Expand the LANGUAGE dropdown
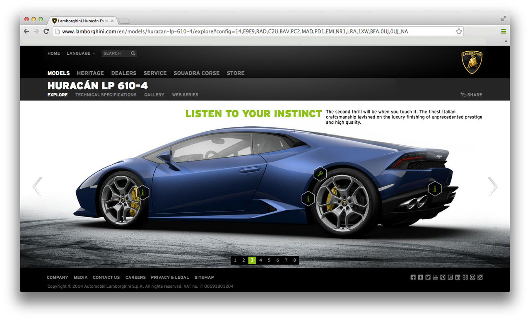Screen dimensions: 530x320 pyautogui.click(x=80, y=53)
